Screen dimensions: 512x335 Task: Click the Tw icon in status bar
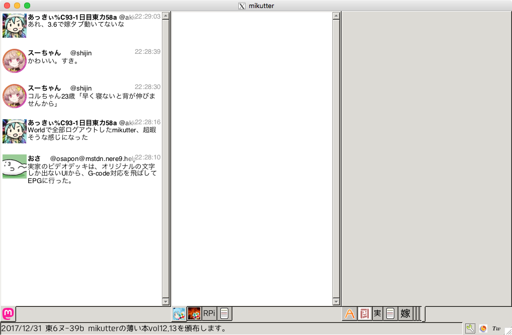[496, 328]
